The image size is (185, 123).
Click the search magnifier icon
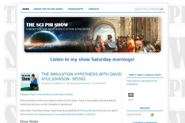click(x=162, y=9)
